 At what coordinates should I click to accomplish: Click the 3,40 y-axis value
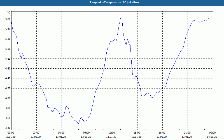tap(8, 128)
